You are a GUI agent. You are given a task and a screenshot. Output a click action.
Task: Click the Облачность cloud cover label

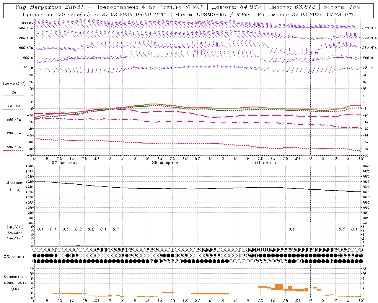tap(15, 257)
